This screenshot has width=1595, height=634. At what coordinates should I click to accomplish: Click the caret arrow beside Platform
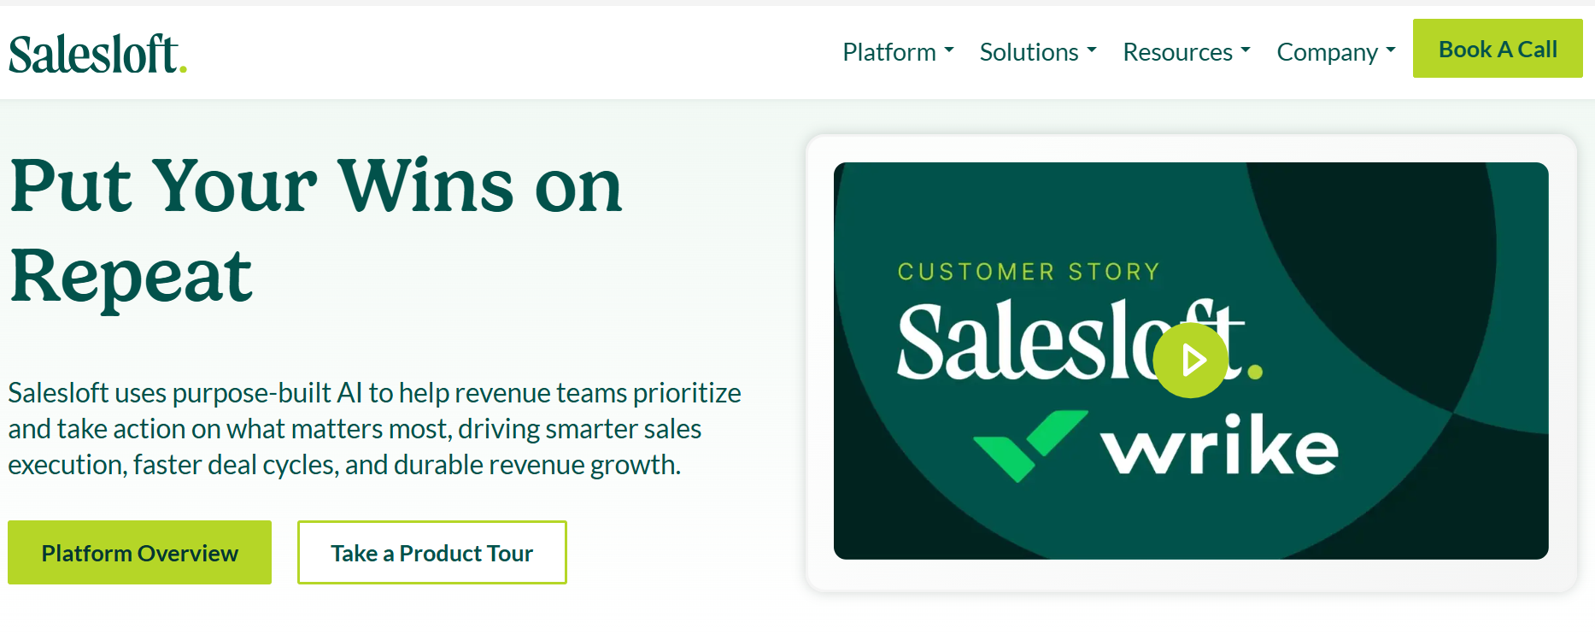click(949, 50)
